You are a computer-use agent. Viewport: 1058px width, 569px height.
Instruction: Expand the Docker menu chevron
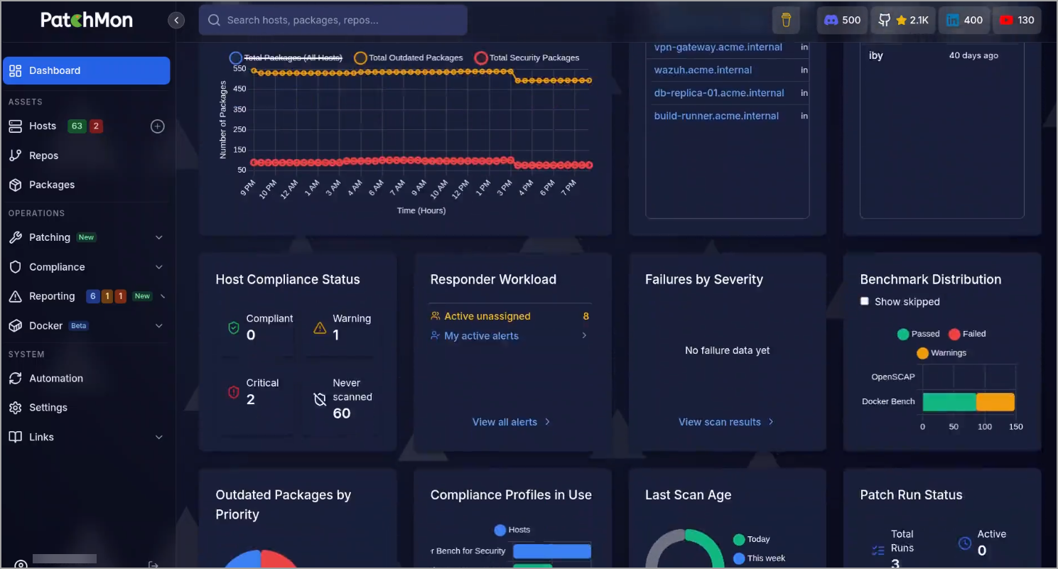pos(159,325)
